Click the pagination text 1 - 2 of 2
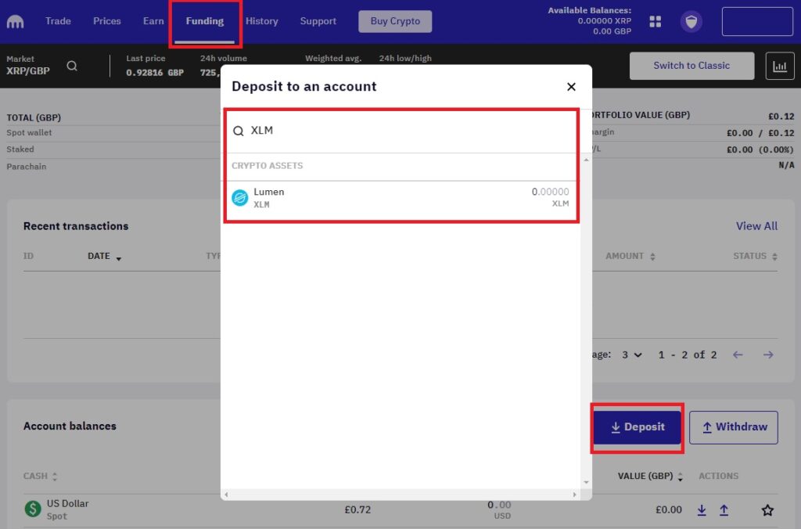The height and width of the screenshot is (529, 801). pyautogui.click(x=687, y=354)
